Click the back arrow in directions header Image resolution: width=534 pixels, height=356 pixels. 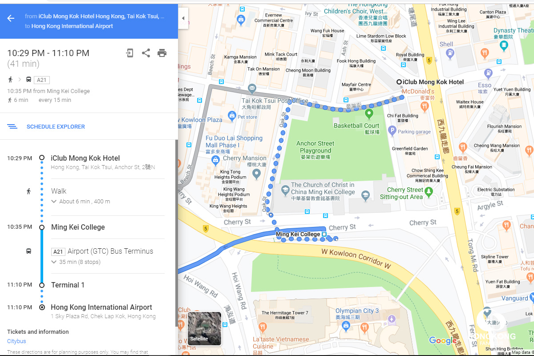tap(11, 18)
